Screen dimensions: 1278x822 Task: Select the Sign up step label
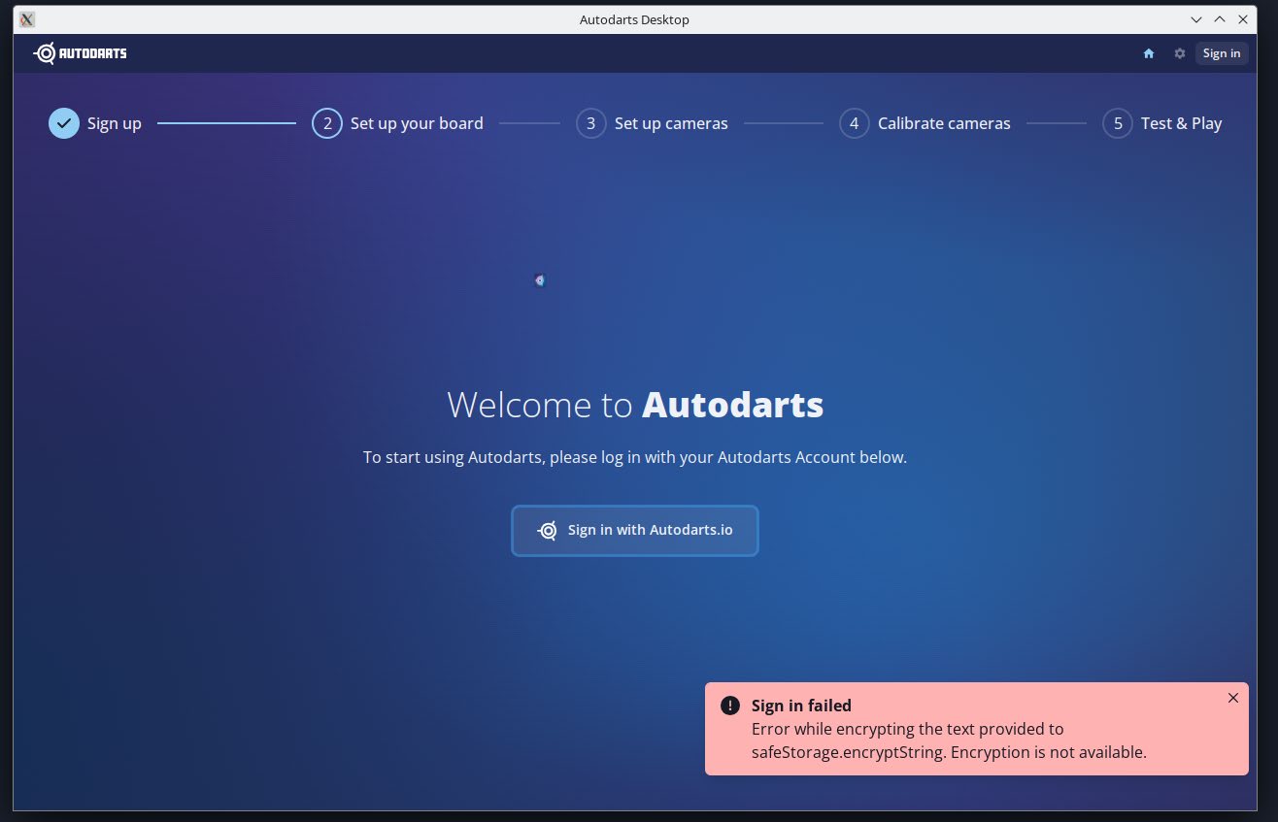point(115,123)
